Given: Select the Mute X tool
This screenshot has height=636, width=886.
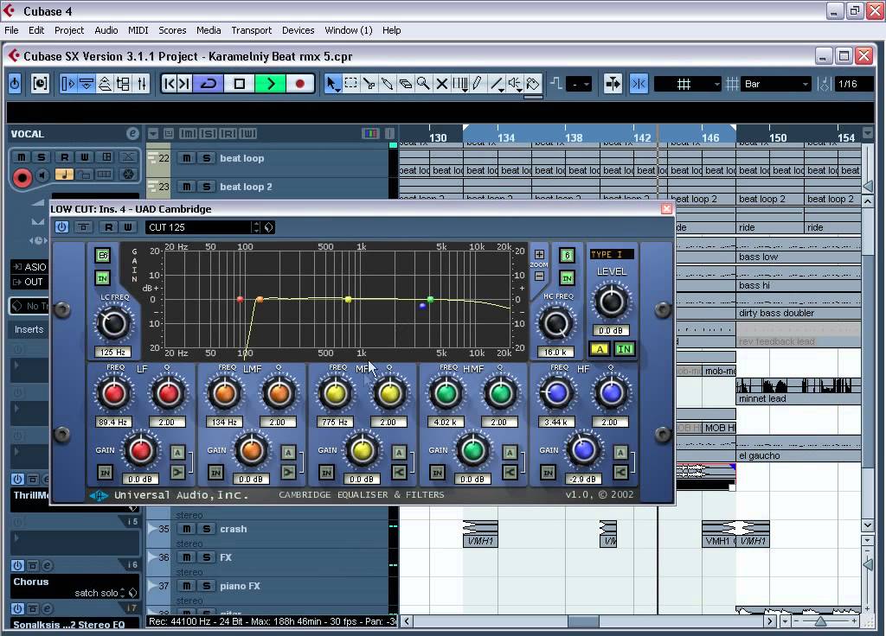Looking at the screenshot, I should pyautogui.click(x=442, y=84).
